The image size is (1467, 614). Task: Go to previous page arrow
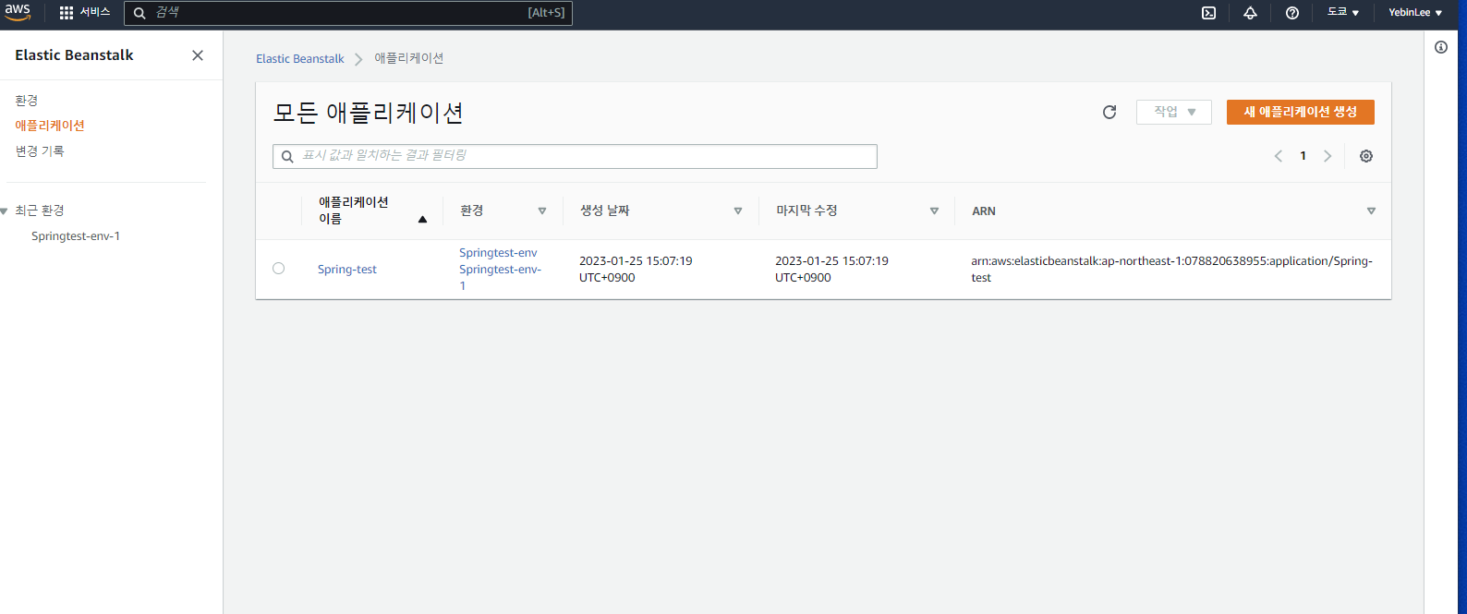[x=1279, y=156]
